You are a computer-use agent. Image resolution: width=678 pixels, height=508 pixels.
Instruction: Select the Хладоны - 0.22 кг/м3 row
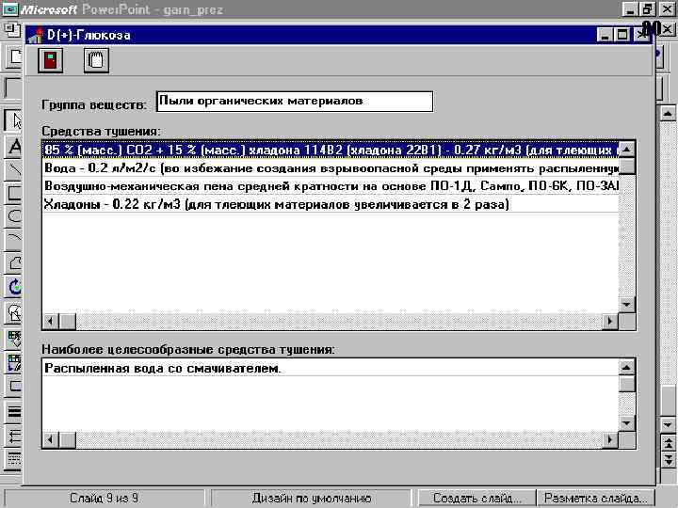point(331,204)
